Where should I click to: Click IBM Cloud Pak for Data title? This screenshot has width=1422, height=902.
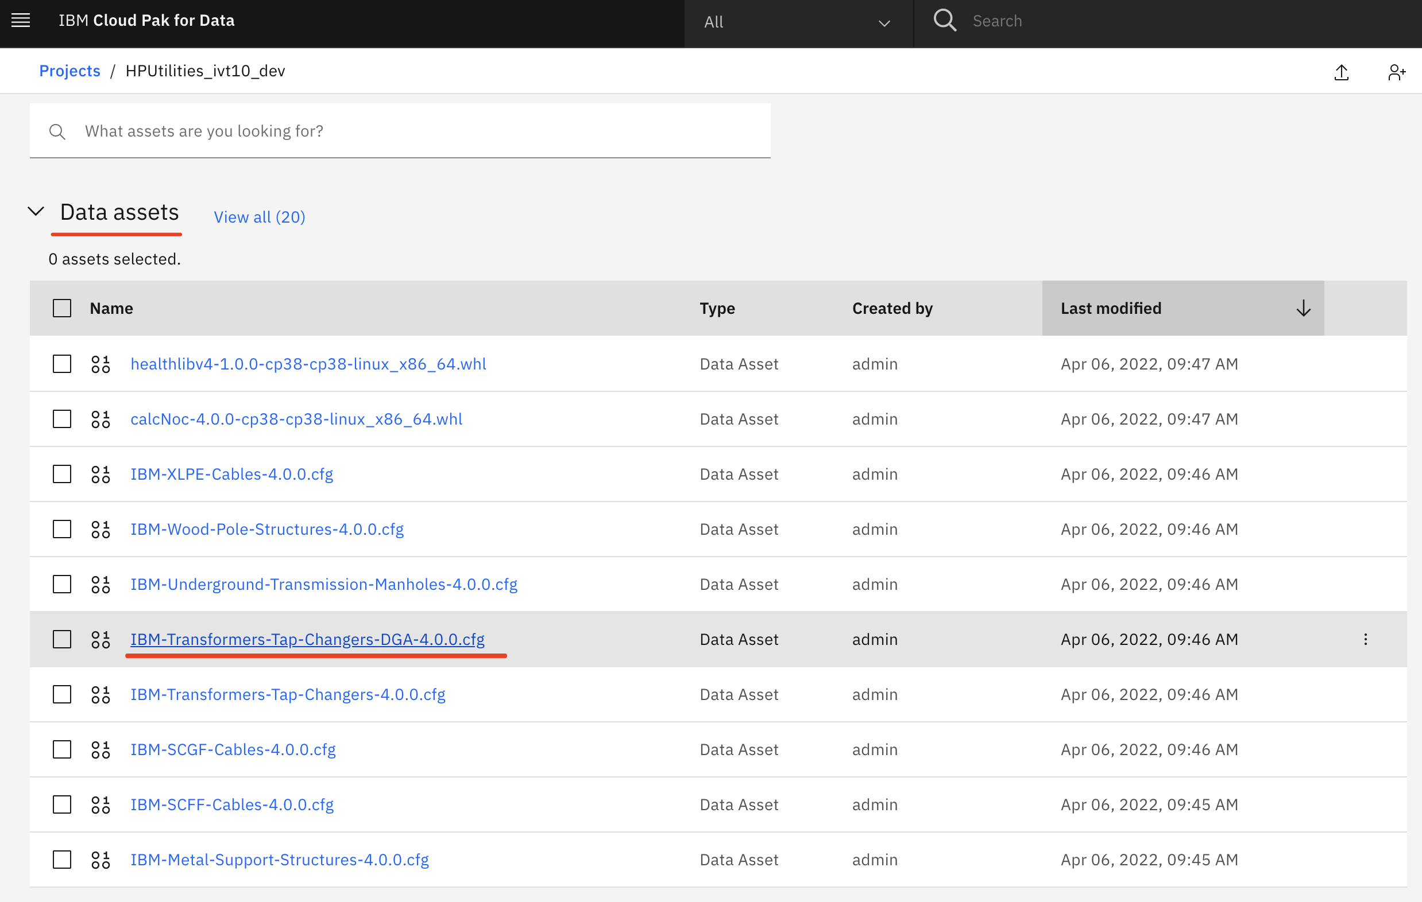(146, 21)
